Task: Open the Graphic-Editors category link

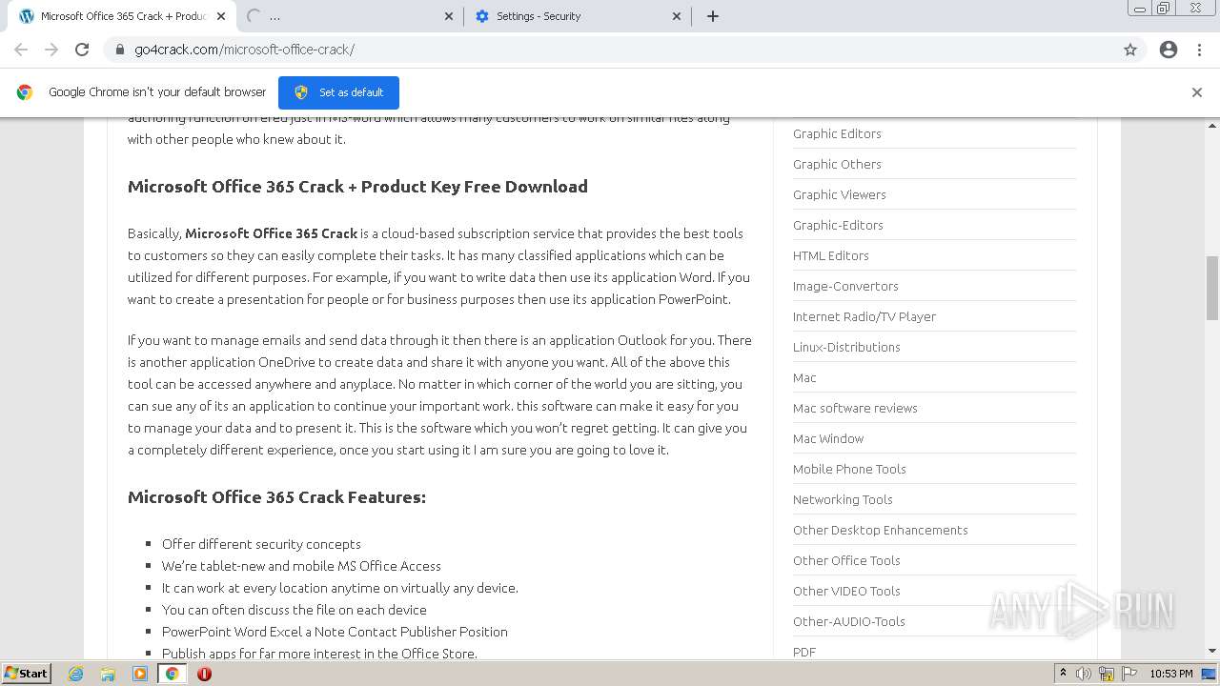Action: pyautogui.click(x=838, y=226)
